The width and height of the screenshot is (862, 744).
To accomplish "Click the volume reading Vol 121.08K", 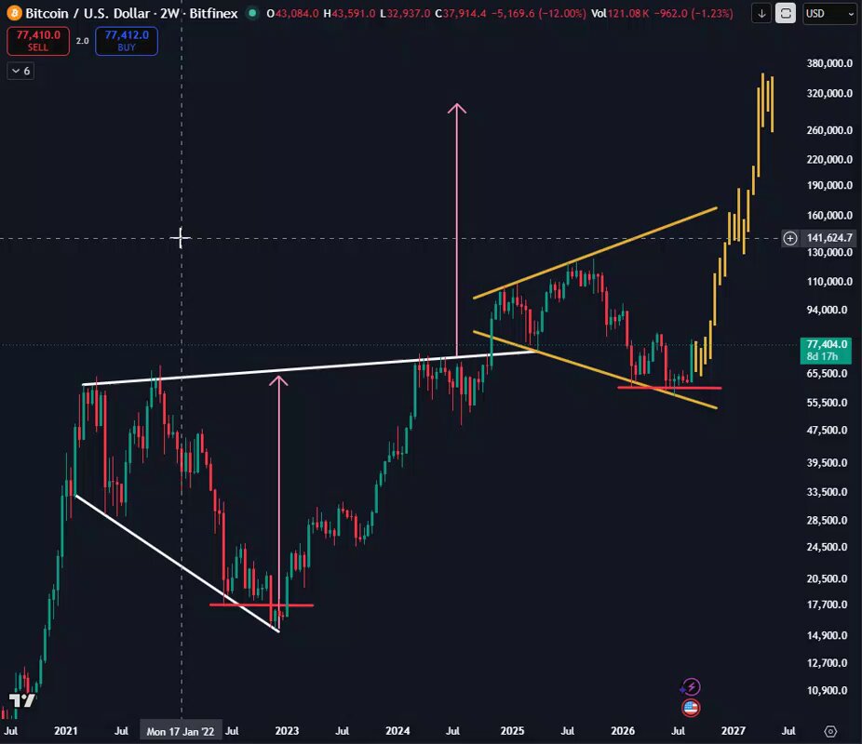I will tap(621, 13).
